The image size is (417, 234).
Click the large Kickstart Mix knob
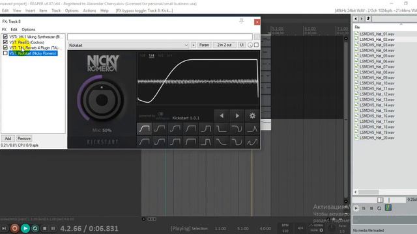(102, 99)
